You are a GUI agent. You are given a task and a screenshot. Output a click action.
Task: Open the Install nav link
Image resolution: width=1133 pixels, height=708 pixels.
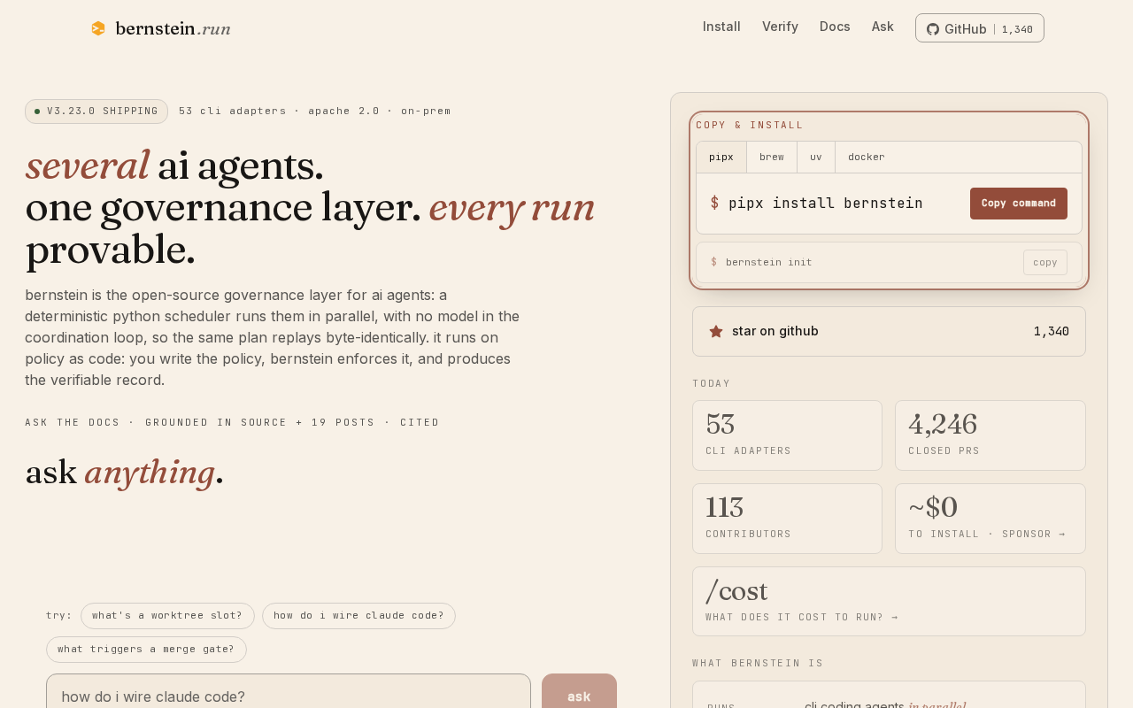[x=721, y=27]
